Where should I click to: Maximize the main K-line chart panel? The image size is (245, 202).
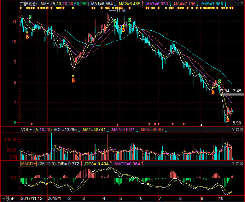coord(238,4)
